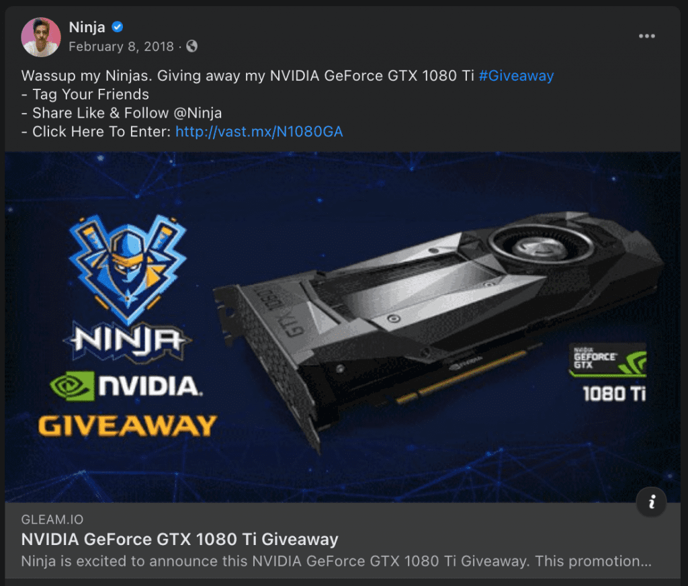Open the February 8, 2018 timestamp
This screenshot has height=586, width=688.
point(121,46)
